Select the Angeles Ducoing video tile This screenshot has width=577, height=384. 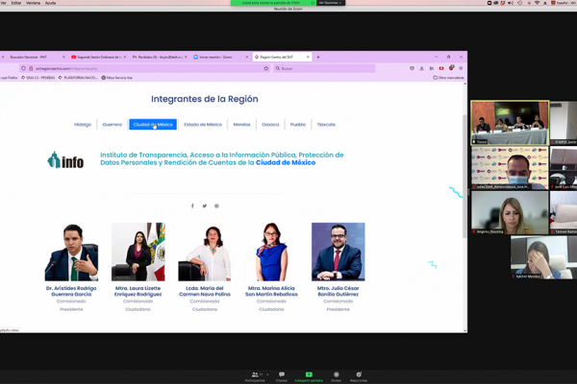[510, 213]
